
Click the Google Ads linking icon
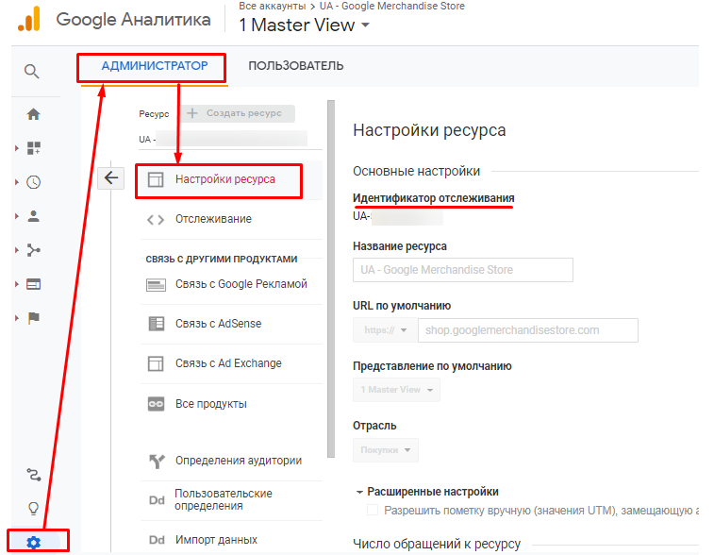point(156,285)
